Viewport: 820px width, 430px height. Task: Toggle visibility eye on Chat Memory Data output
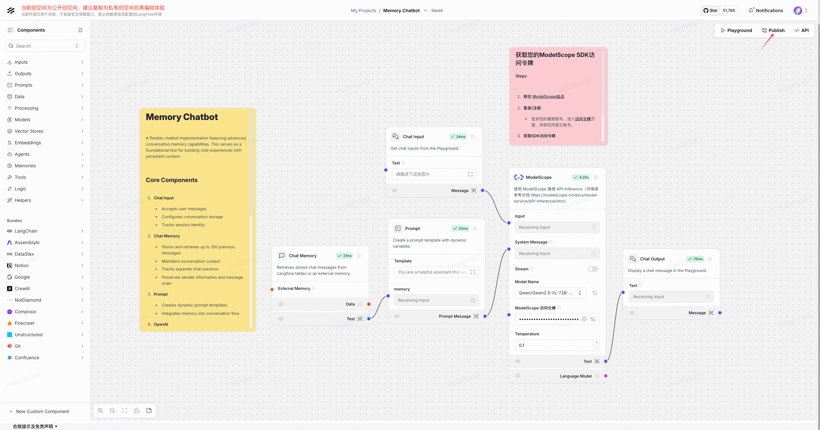click(x=281, y=304)
